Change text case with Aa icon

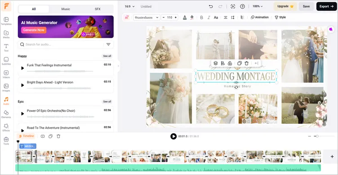coord(216,17)
